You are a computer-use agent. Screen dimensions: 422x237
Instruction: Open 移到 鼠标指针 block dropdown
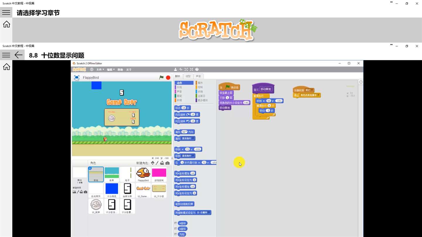tap(188, 156)
